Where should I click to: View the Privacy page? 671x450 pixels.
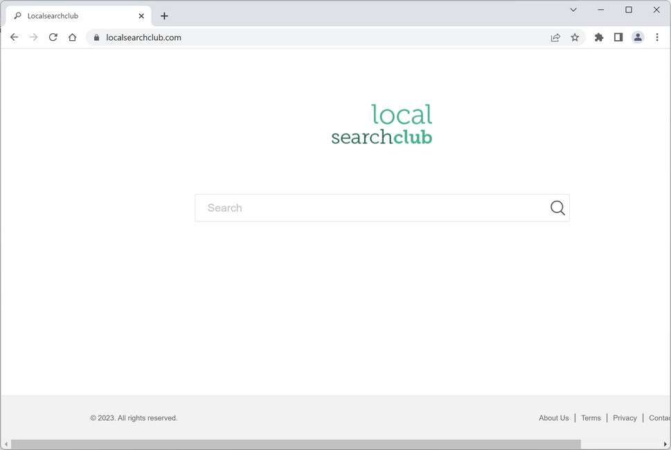(624, 417)
